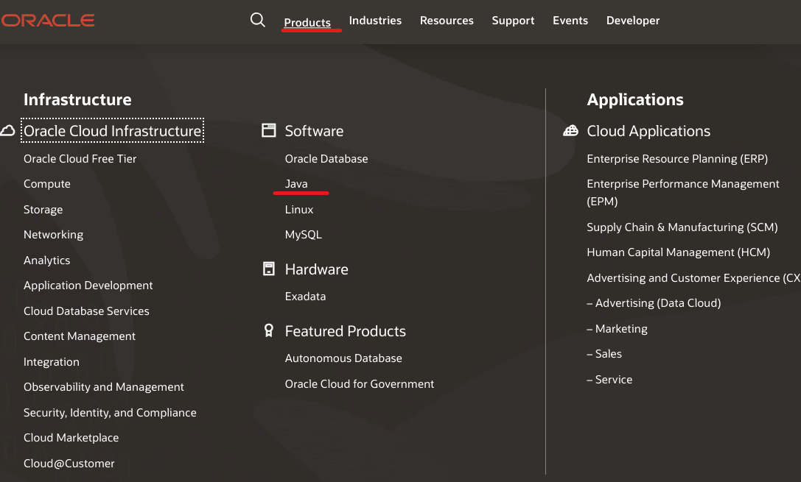Open the Products menu

(x=307, y=22)
